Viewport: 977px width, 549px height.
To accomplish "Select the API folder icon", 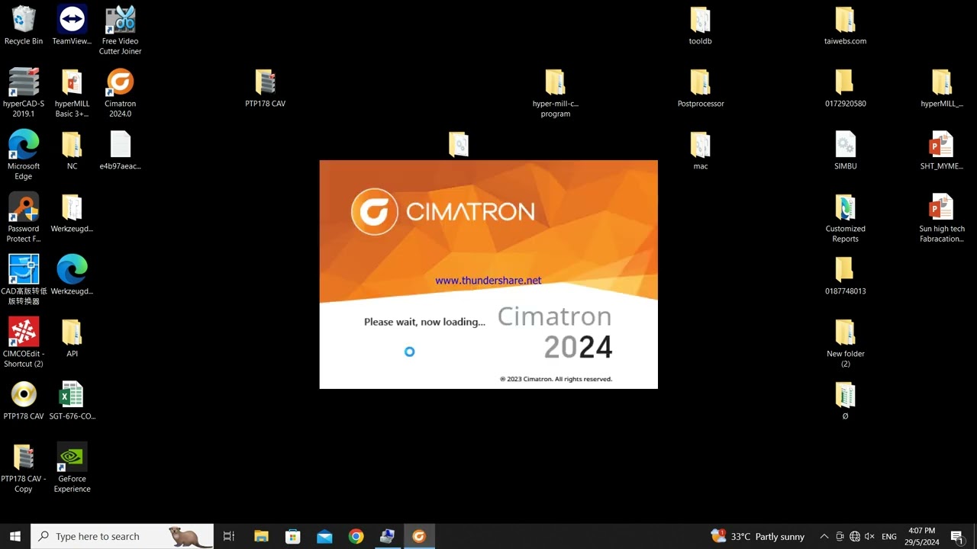I will 72,338.
